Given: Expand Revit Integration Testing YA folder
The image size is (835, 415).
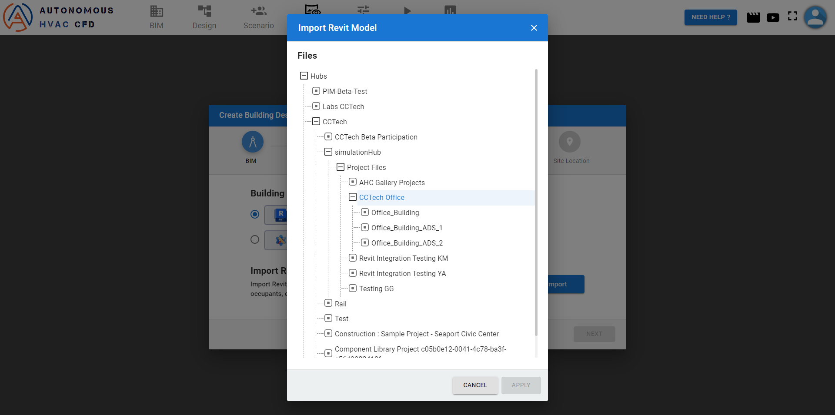Looking at the screenshot, I should (x=353, y=273).
